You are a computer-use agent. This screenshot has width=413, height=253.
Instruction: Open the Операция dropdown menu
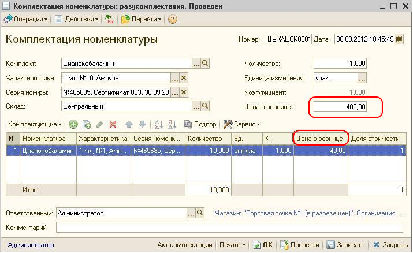(x=27, y=19)
